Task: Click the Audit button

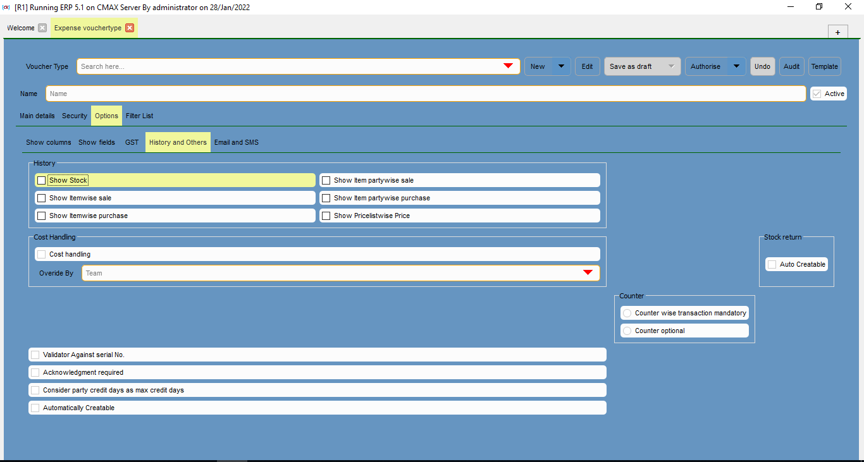Action: click(792, 66)
